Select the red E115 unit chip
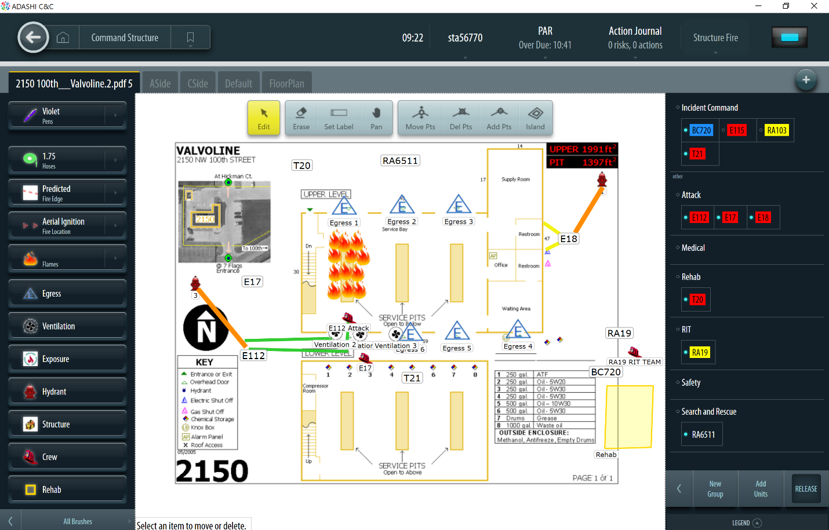 point(737,130)
